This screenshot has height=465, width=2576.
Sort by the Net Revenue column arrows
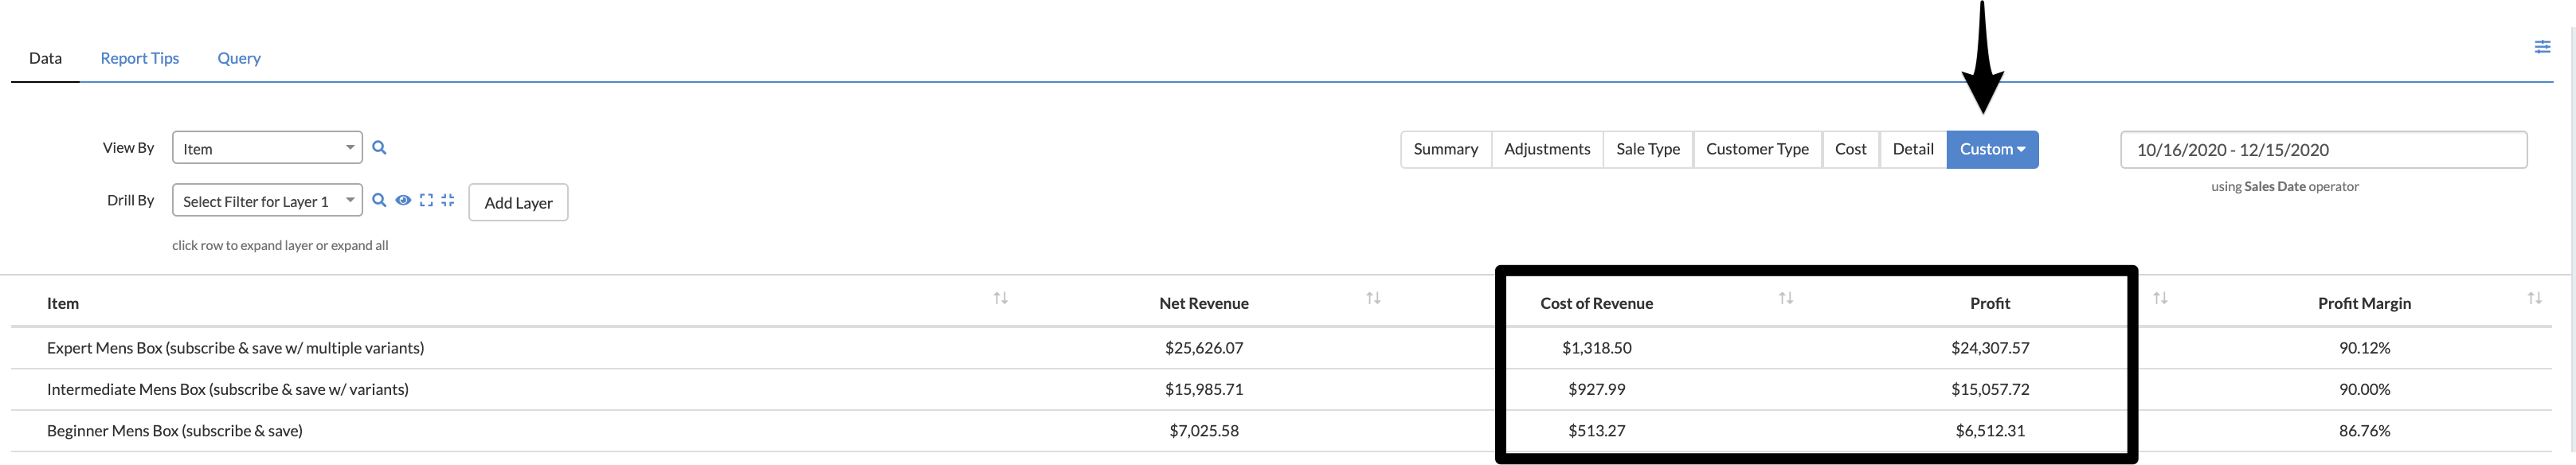pos(1373,298)
